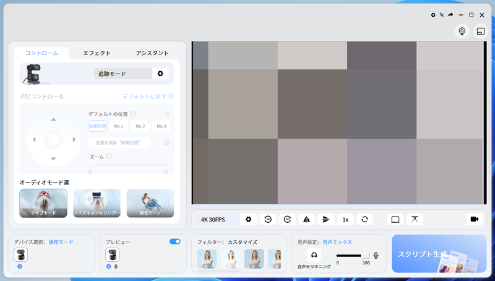Apply the first filter thumbnail

coord(207,259)
